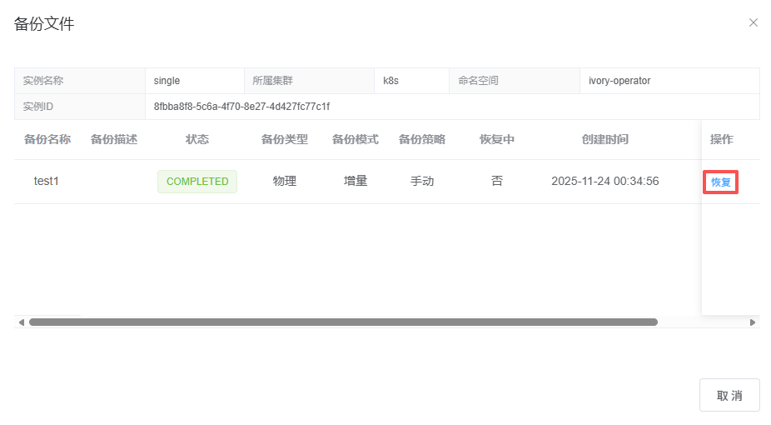Select the 备份描述 column header
This screenshot has width=771, height=425.
(114, 139)
